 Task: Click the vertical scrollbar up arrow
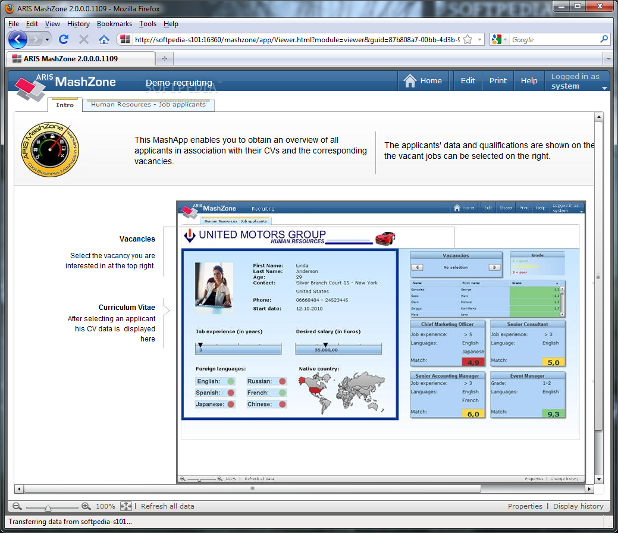599,117
